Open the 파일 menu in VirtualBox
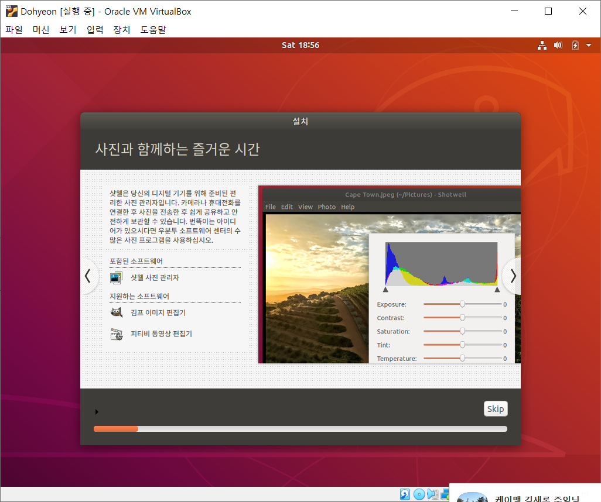The height and width of the screenshot is (502, 601). [14, 29]
